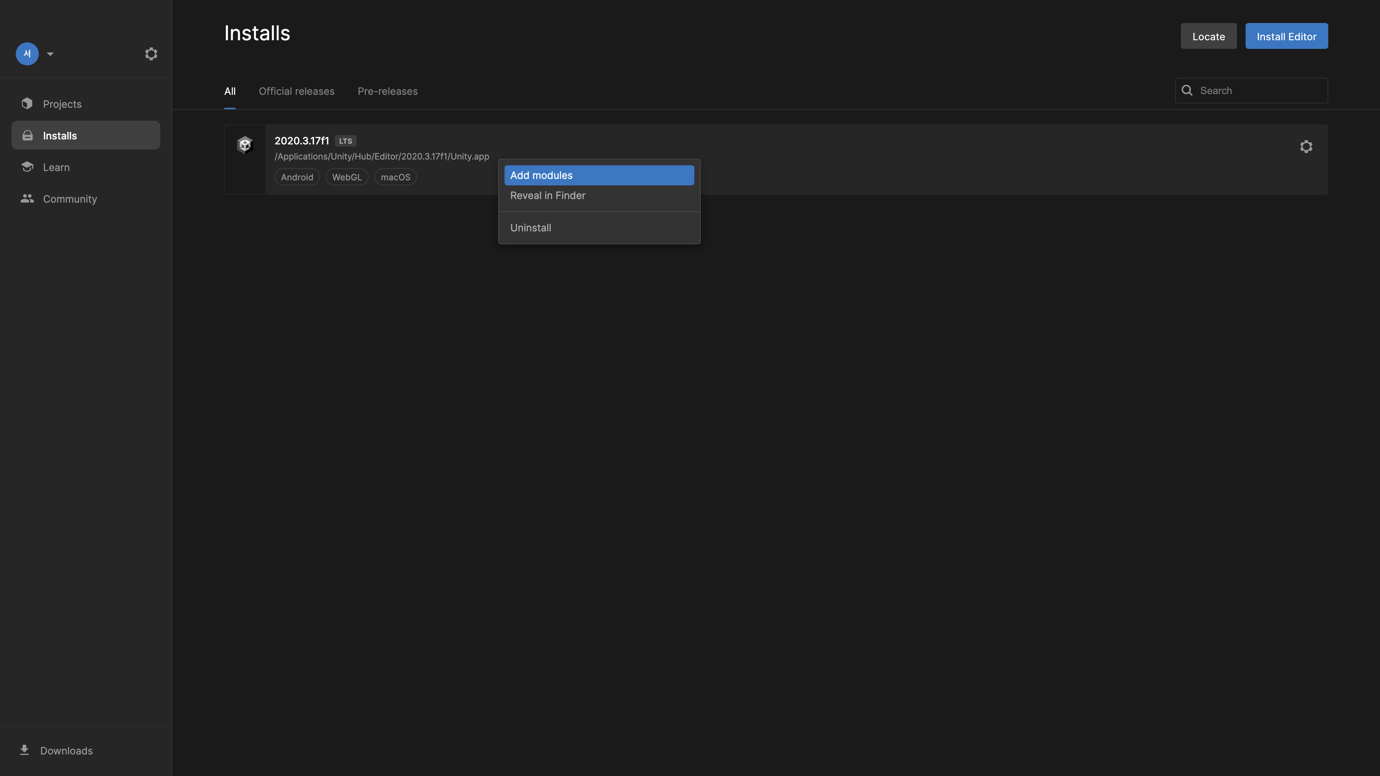Click the Installs drive icon in sidebar
The height and width of the screenshot is (776, 1380).
tap(27, 135)
